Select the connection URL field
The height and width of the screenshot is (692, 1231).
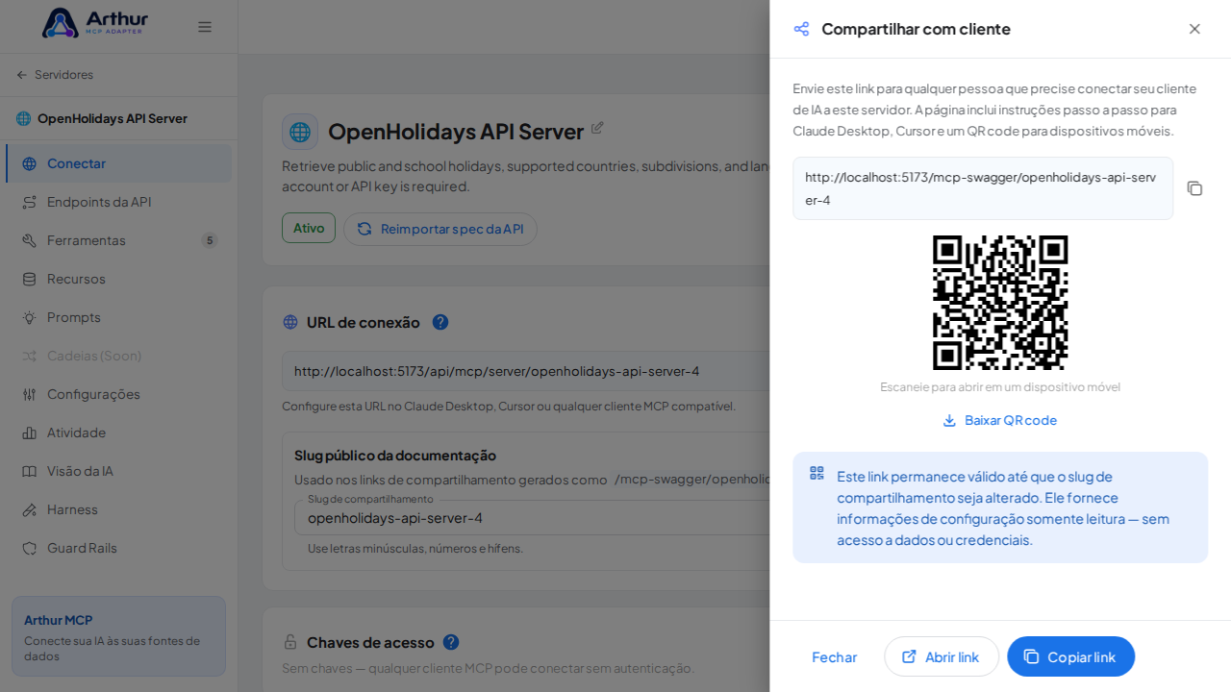click(x=526, y=371)
